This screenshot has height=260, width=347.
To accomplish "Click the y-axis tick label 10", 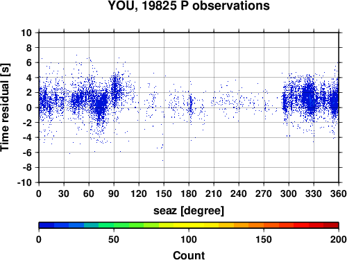I will (x=26, y=33).
